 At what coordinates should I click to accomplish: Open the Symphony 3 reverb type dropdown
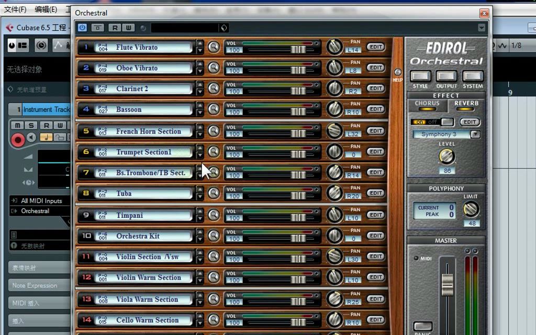(474, 134)
